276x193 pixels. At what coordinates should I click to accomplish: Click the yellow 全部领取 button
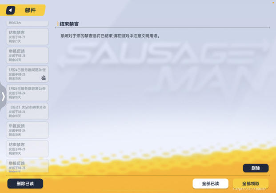click(x=251, y=184)
